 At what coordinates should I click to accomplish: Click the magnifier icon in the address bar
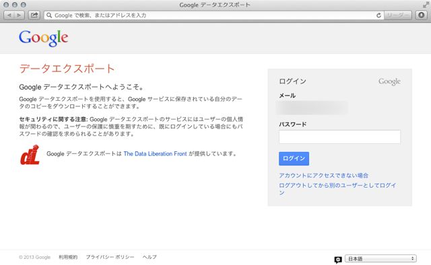point(49,15)
